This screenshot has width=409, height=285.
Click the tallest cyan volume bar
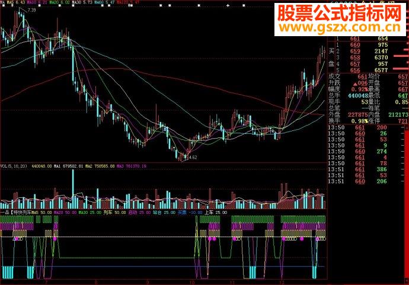point(73,189)
